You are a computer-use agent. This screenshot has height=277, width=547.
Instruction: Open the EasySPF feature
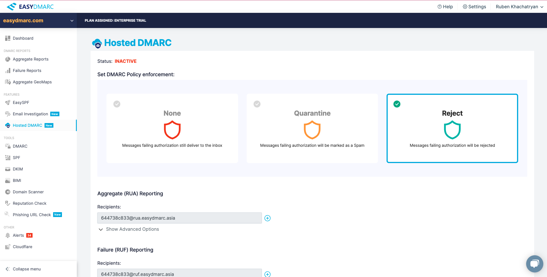tap(21, 103)
